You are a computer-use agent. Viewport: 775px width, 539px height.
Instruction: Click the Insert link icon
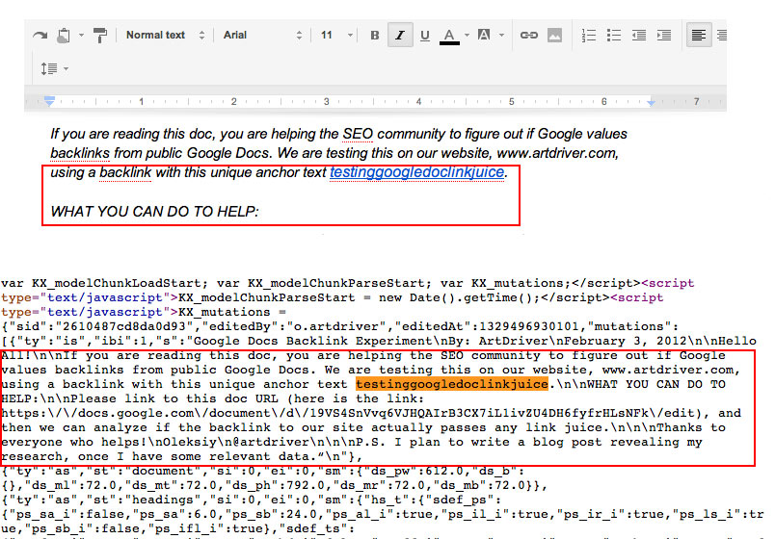(x=528, y=35)
